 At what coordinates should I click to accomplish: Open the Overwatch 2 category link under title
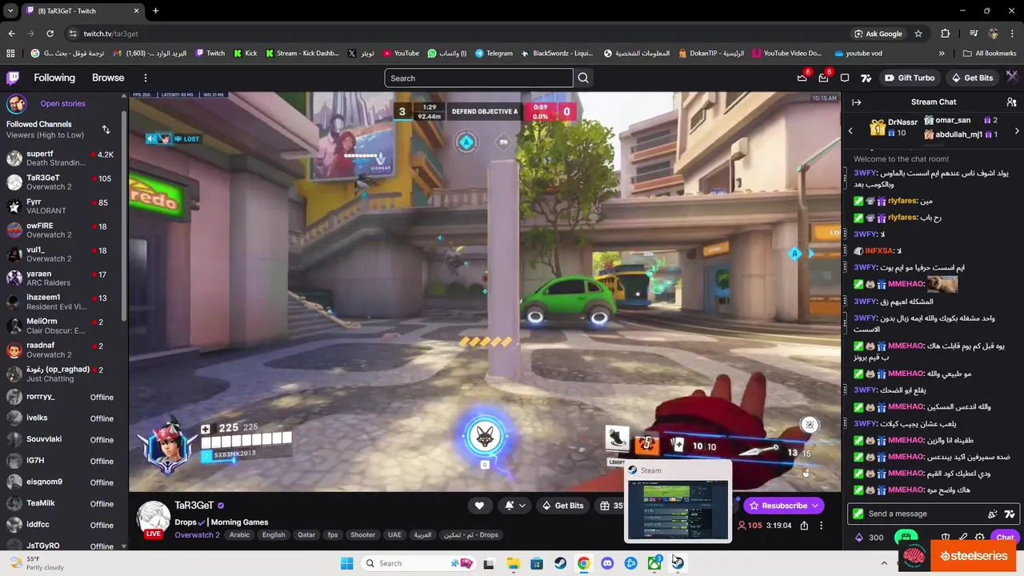[x=197, y=535]
